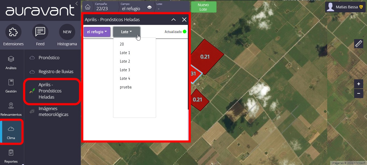Click the auravant logo
Screen dimensions: 367x165
click(40, 10)
